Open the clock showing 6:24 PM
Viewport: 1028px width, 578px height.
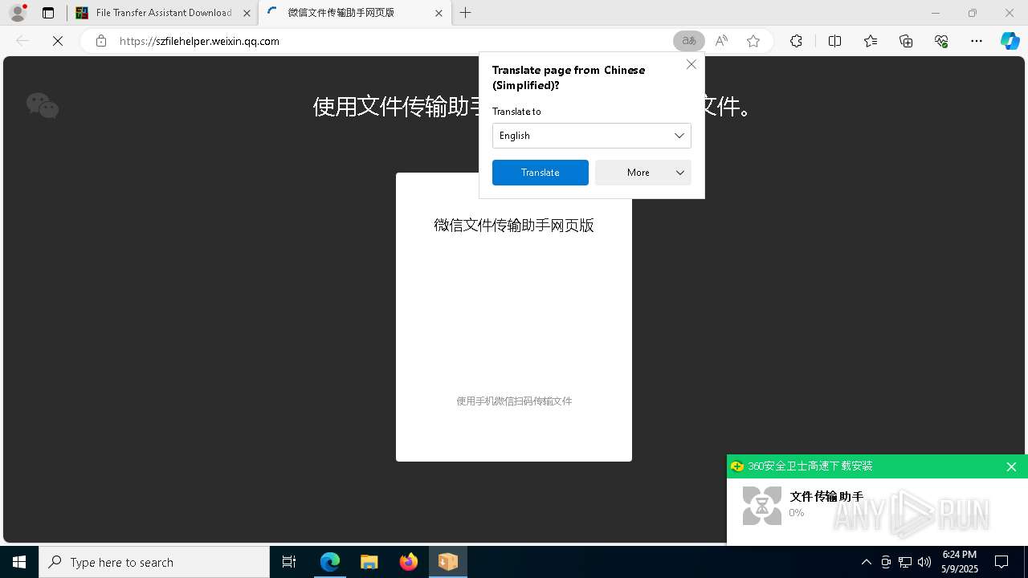(960, 562)
